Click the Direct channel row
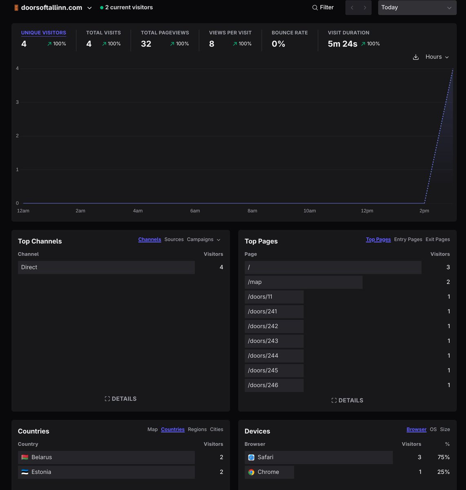 point(120,267)
